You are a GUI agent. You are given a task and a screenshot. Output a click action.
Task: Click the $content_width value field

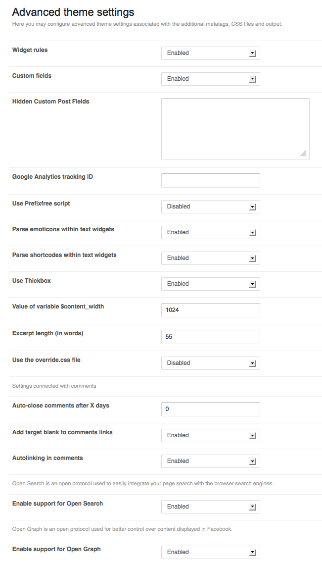(210, 310)
